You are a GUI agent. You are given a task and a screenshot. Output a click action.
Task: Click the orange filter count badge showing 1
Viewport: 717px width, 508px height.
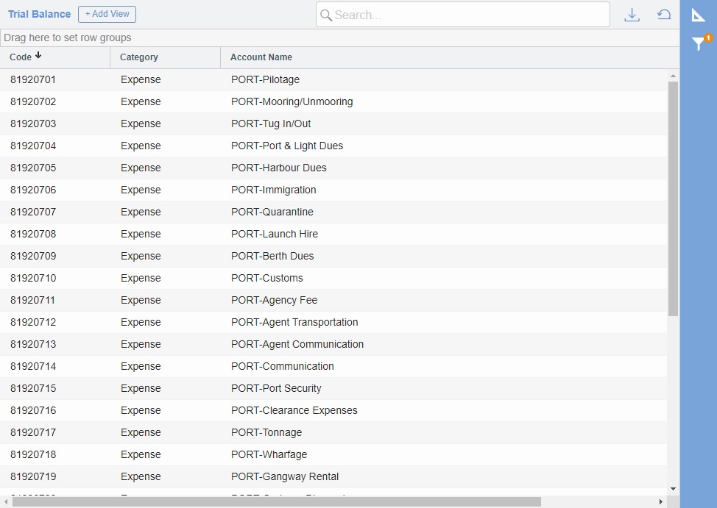[707, 37]
